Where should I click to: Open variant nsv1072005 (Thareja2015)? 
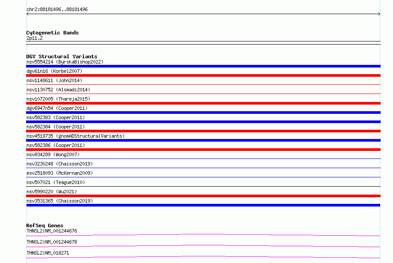[58, 99]
